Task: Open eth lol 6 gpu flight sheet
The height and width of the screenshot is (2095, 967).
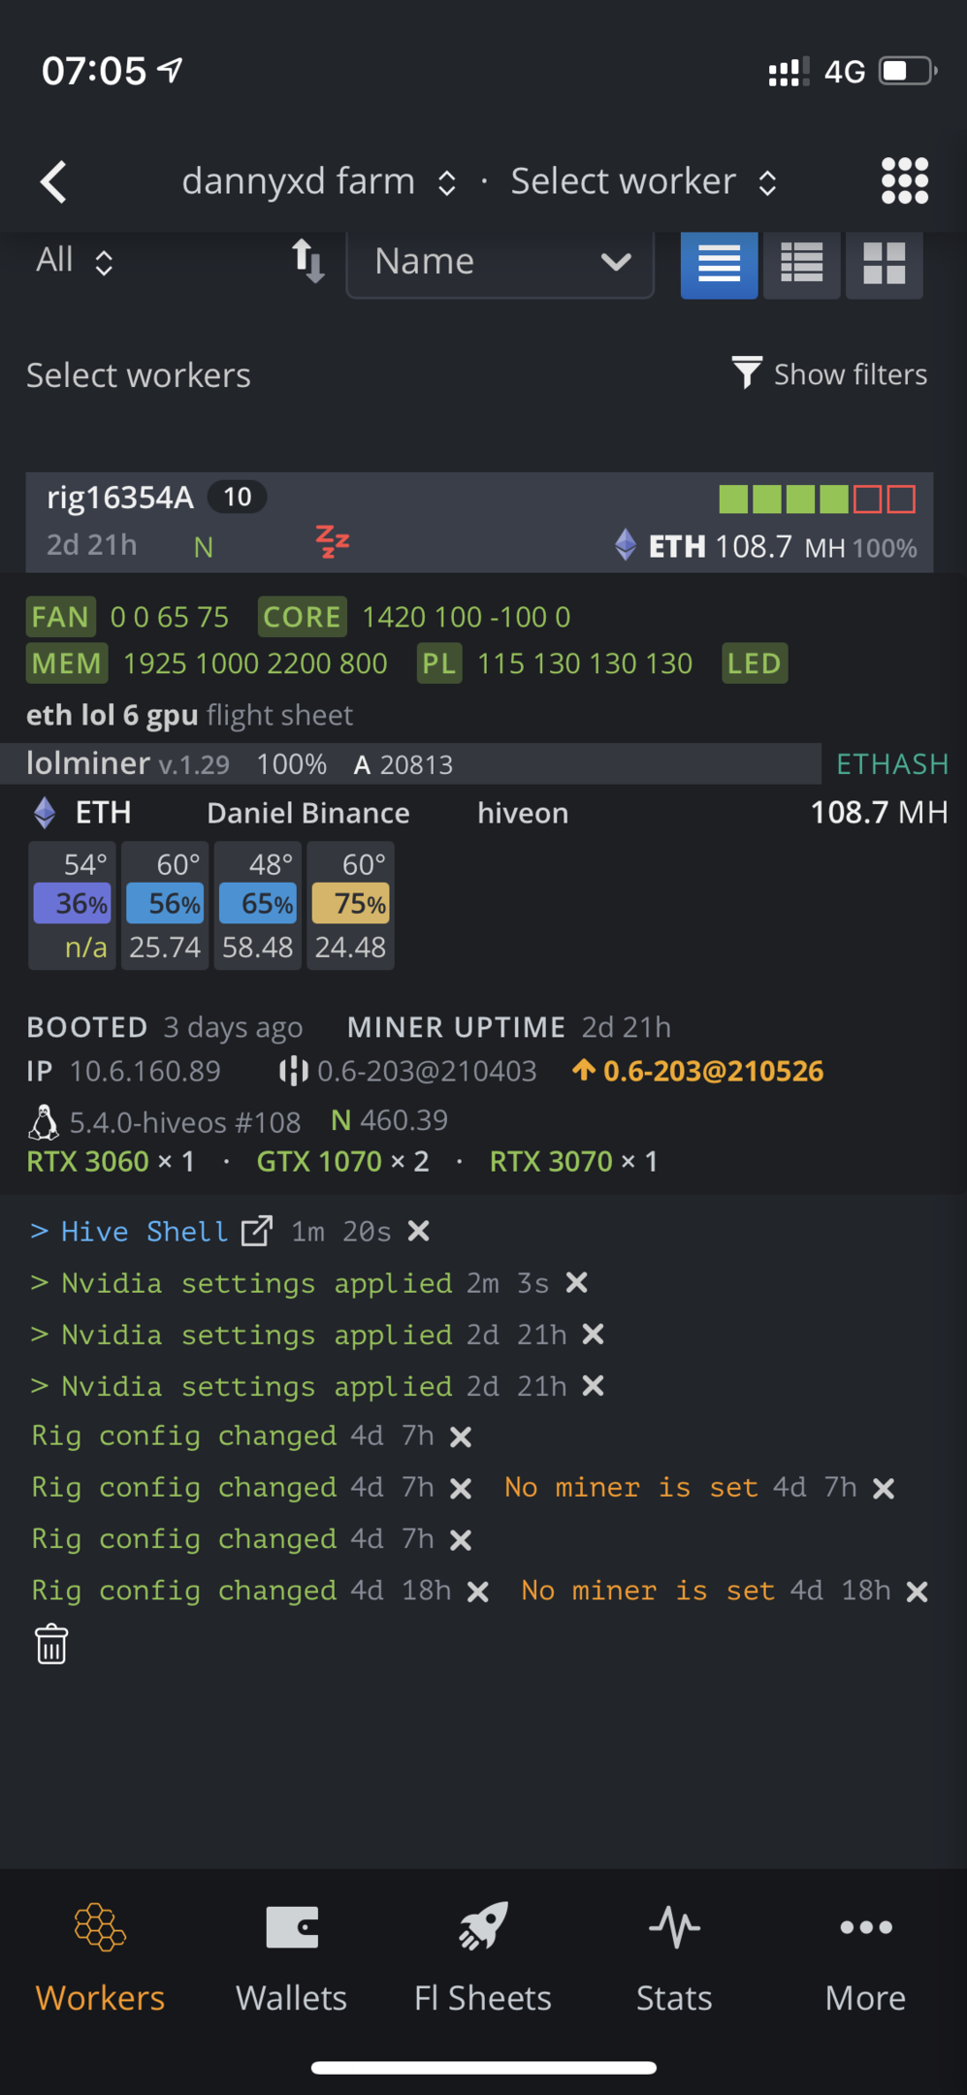Action: (x=190, y=715)
